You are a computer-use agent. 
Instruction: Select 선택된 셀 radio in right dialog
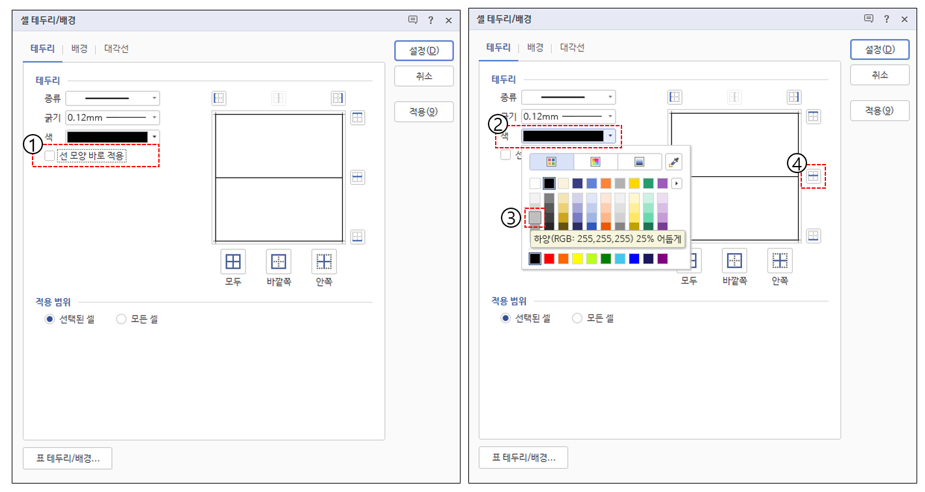505,318
